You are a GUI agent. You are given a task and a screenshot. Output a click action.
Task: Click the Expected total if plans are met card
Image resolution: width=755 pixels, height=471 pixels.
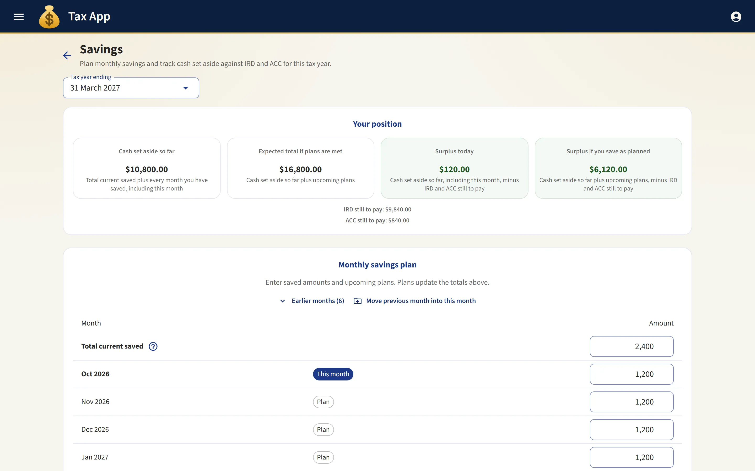300,168
